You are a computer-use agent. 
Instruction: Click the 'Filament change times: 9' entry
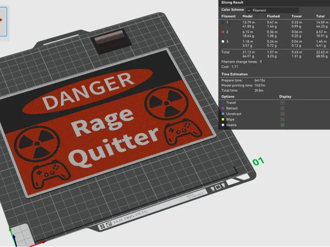point(242,62)
